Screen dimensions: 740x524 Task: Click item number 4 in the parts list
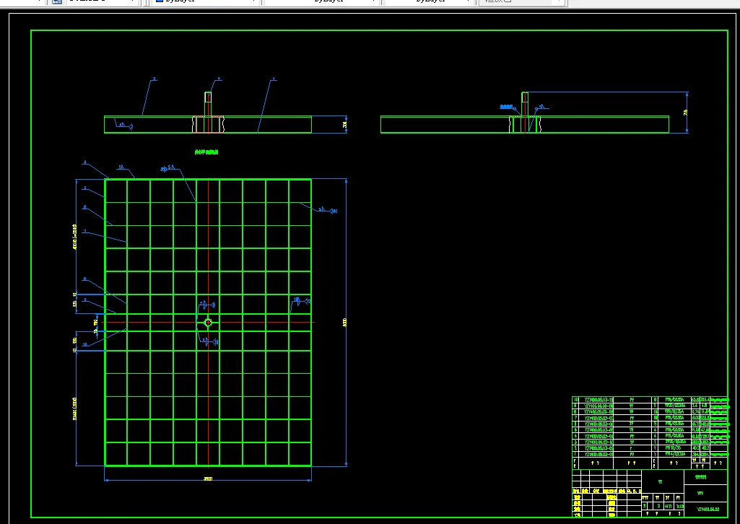coord(575,436)
